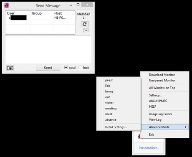Close the Send Message window
The height and width of the screenshot is (157, 192).
[87, 5]
